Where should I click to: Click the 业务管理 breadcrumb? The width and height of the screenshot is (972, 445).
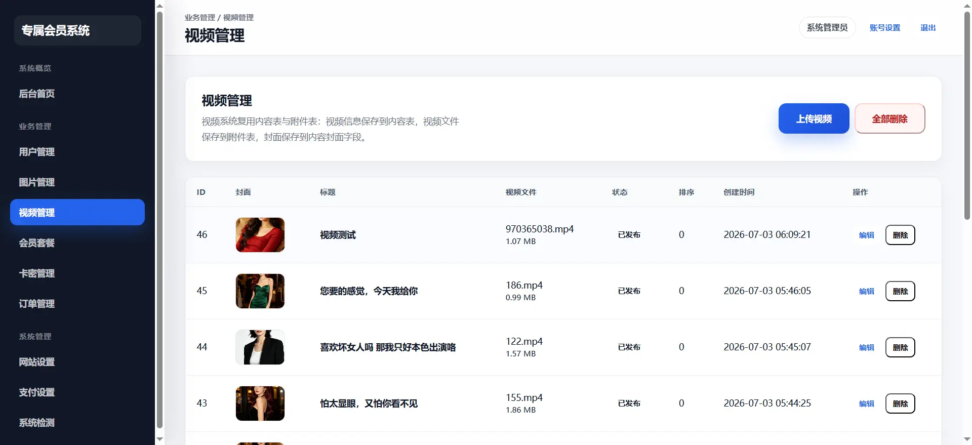(x=200, y=17)
